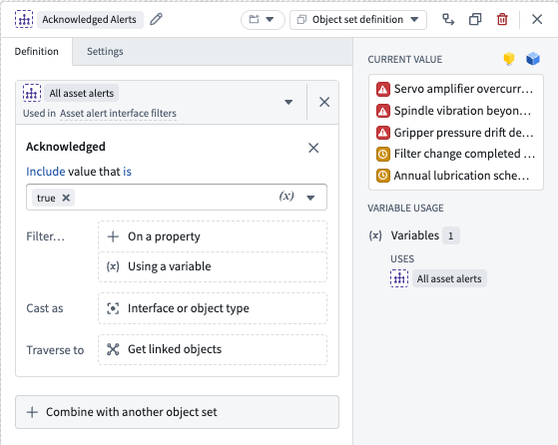Click the plus icon beside On a property
This screenshot has width=558, height=445.
point(113,236)
